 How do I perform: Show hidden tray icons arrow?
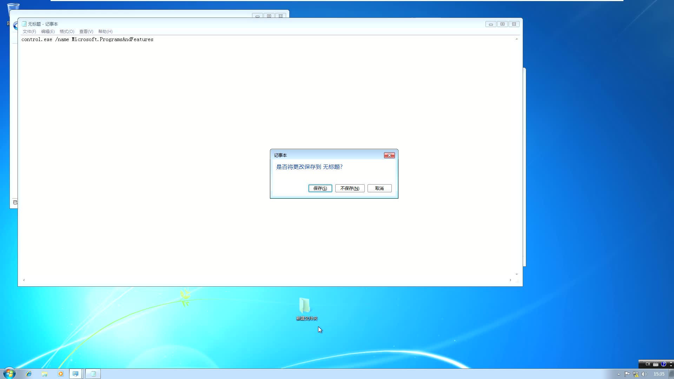point(619,374)
